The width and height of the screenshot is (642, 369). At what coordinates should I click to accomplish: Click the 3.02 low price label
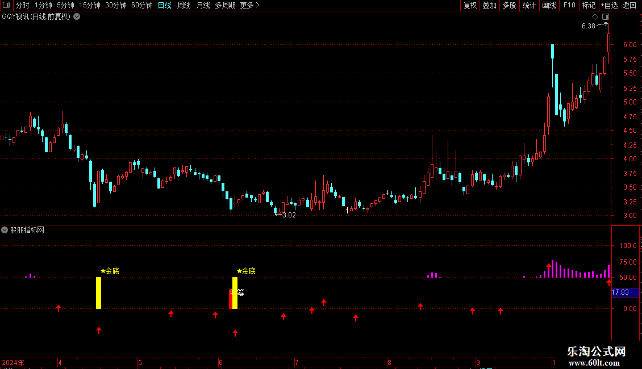click(x=289, y=215)
